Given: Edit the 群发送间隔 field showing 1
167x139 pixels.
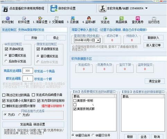Looking at the screenshot, I should point(28,79).
